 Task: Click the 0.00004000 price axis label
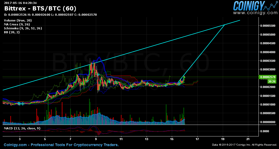click(268, 52)
